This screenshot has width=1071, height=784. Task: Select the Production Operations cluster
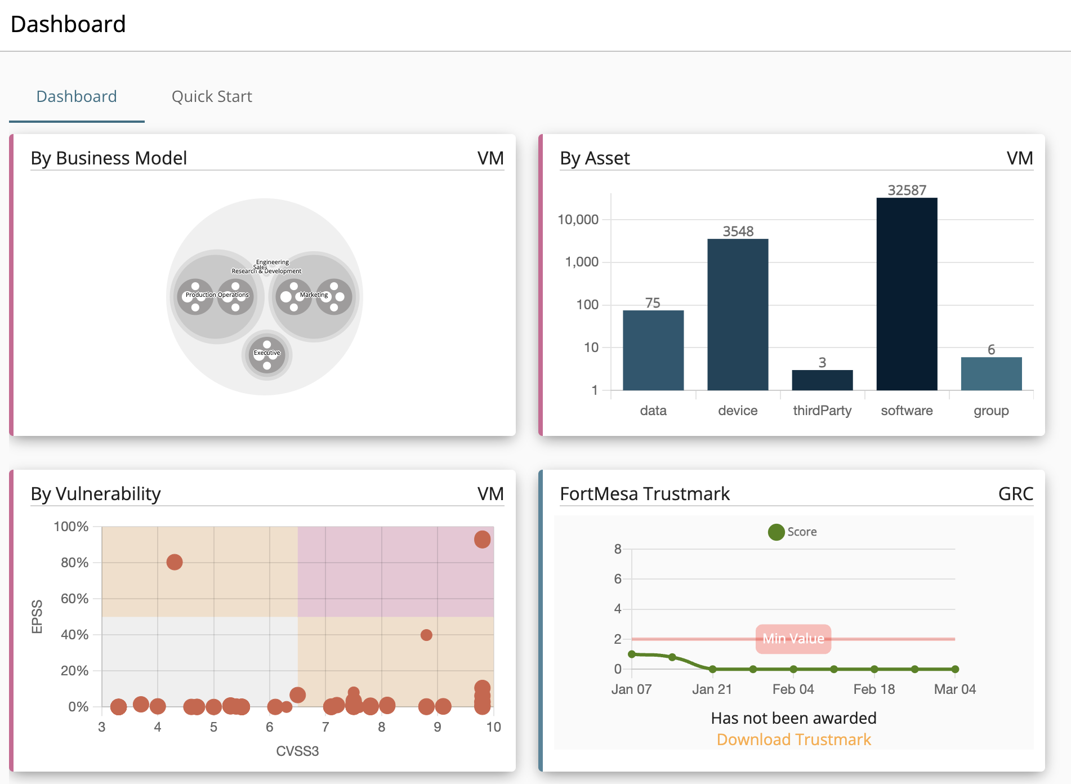(217, 295)
